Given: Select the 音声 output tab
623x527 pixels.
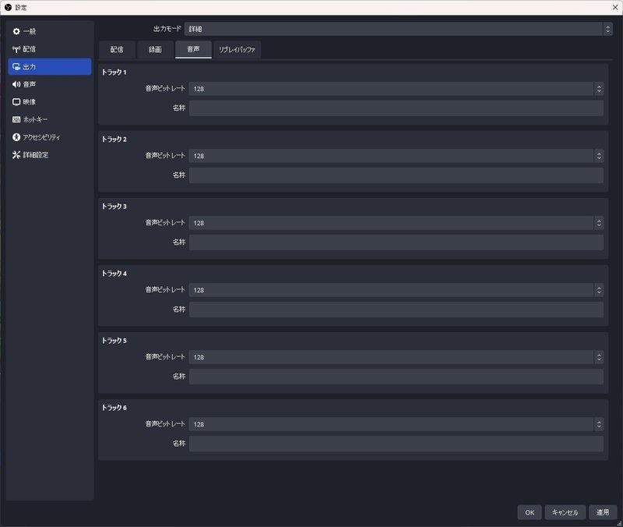Looking at the screenshot, I should click(x=193, y=49).
